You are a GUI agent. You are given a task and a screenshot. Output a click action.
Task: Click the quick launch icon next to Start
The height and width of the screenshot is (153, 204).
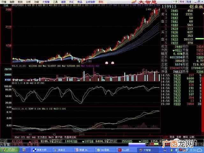(24, 150)
